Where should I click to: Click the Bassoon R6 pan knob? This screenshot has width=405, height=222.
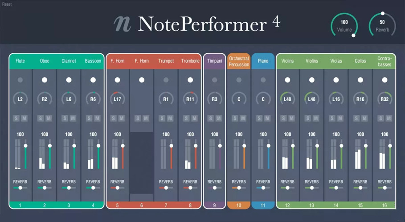point(93,99)
